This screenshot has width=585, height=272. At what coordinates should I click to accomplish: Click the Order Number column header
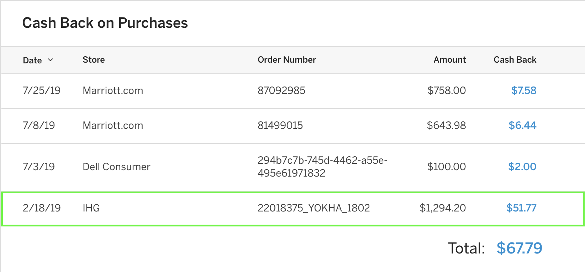coord(287,60)
